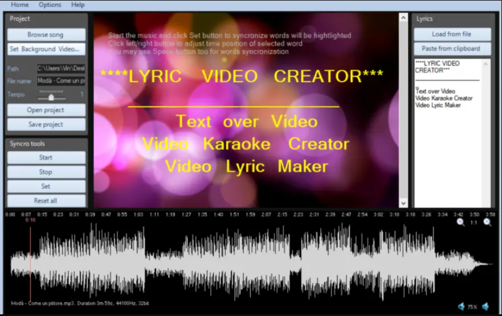Click the audio waveform display
502x316 pixels.
click(x=251, y=263)
